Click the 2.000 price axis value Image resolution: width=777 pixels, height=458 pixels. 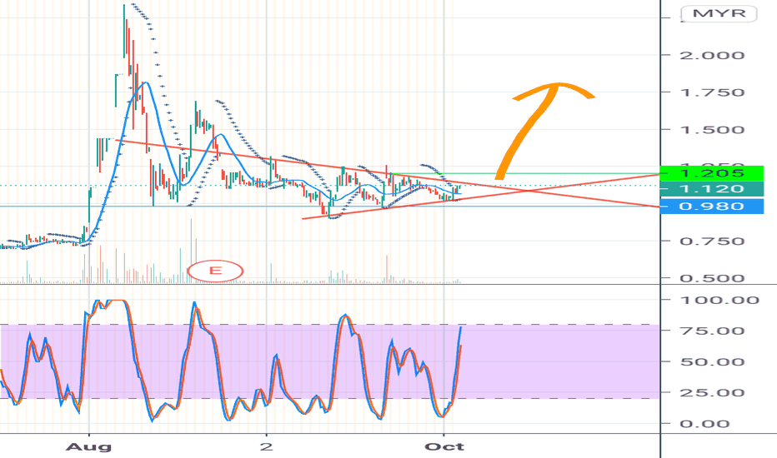point(712,56)
